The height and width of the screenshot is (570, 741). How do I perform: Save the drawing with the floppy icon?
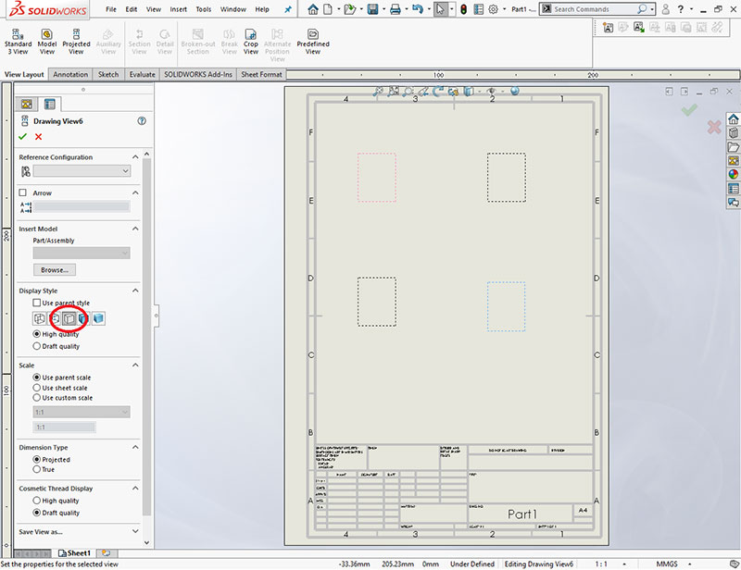point(373,9)
